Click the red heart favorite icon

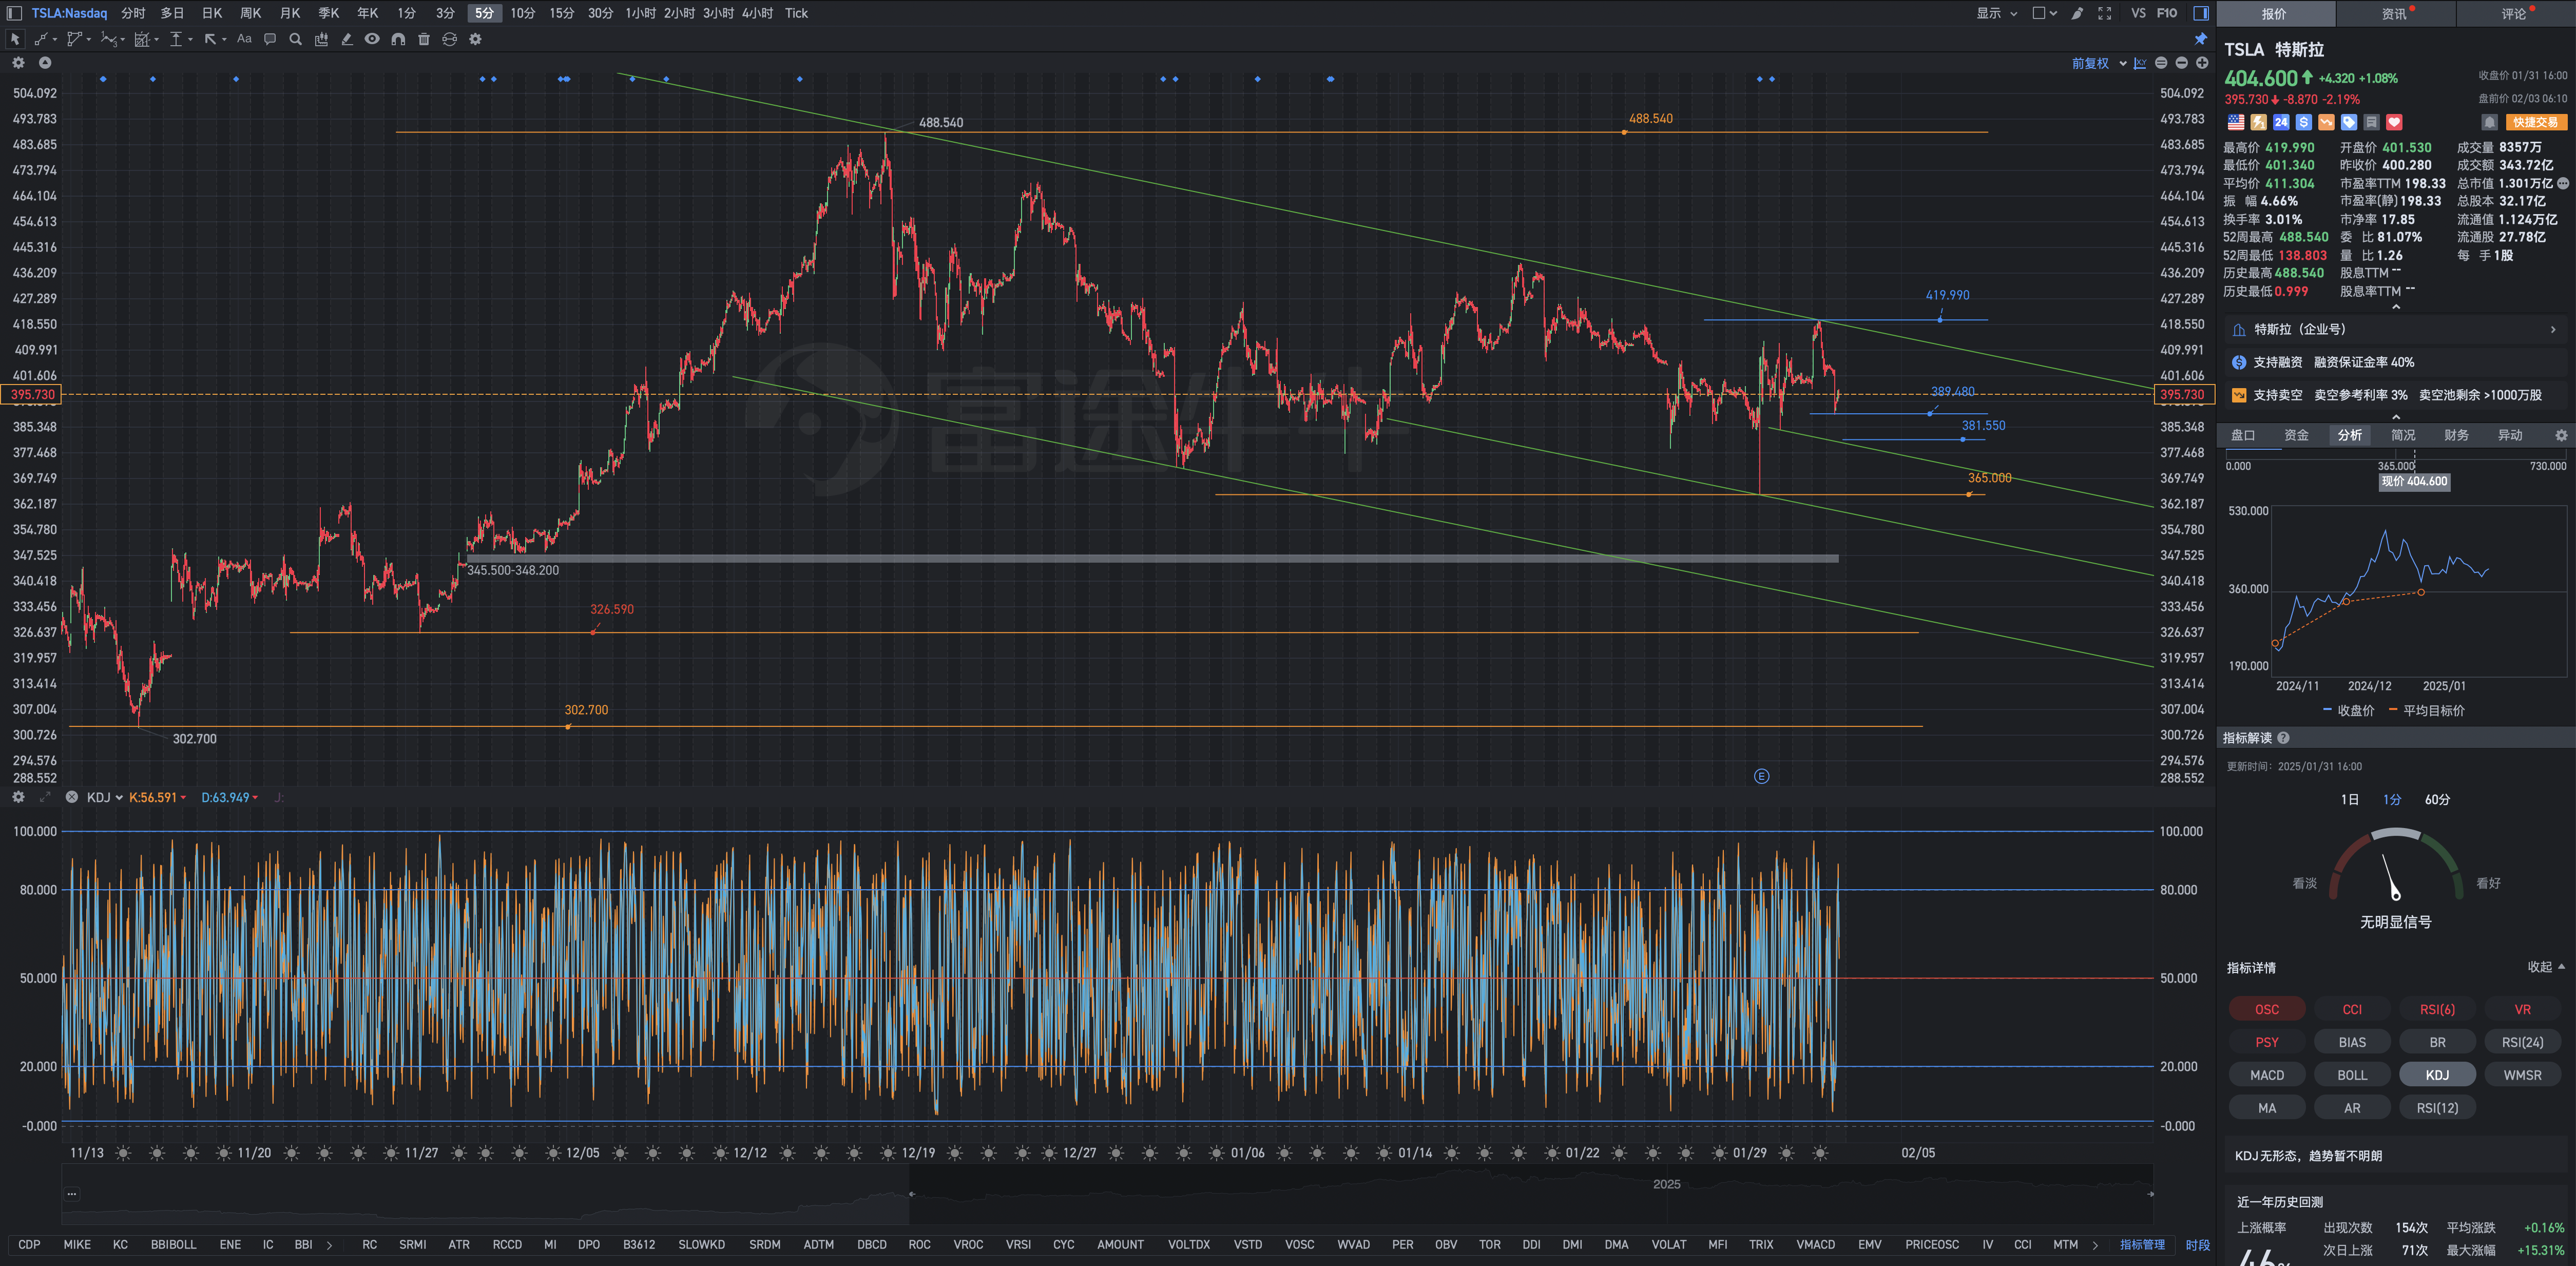(x=2394, y=122)
